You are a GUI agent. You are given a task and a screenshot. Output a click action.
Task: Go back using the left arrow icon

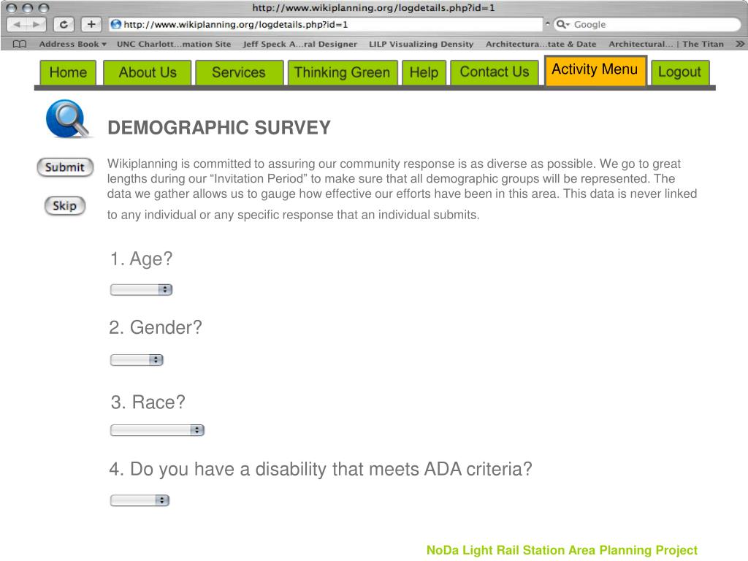(18, 24)
